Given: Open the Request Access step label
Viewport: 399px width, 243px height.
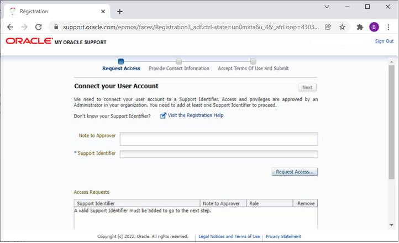Looking at the screenshot, I should [121, 68].
